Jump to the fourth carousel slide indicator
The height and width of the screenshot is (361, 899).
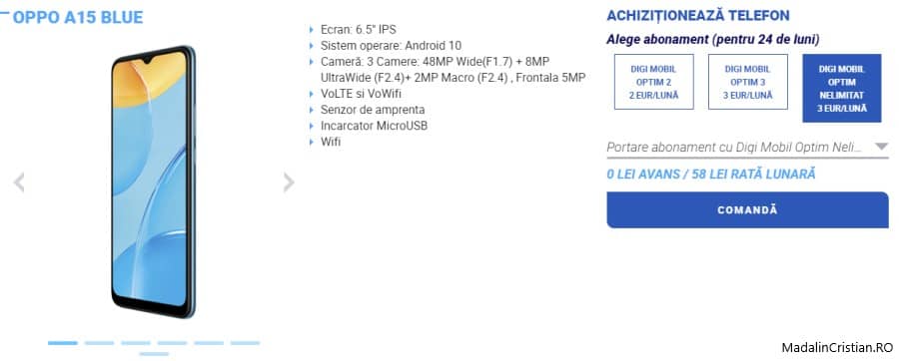tap(172, 343)
